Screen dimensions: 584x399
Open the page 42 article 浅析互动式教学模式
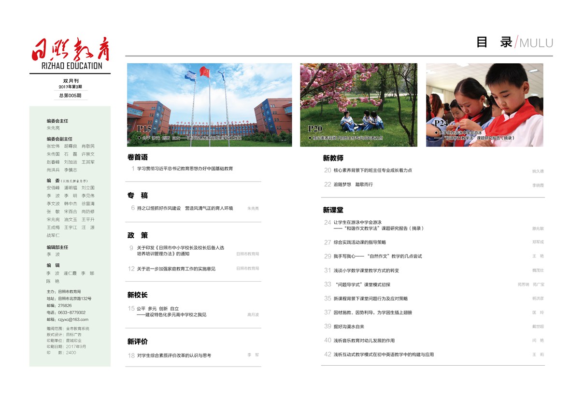384,355
